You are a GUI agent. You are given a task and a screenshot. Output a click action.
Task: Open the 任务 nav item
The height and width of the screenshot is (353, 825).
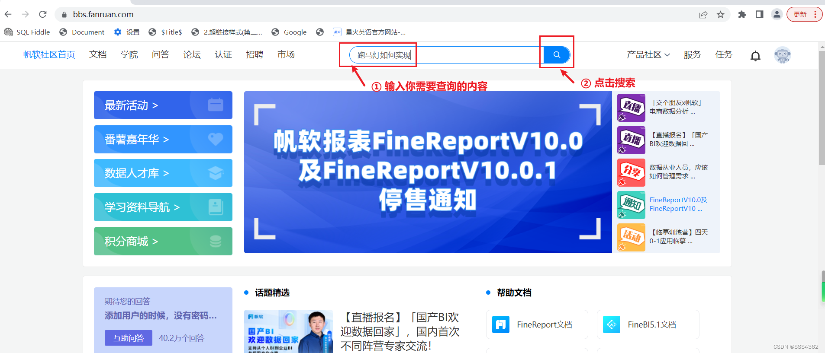pos(724,54)
